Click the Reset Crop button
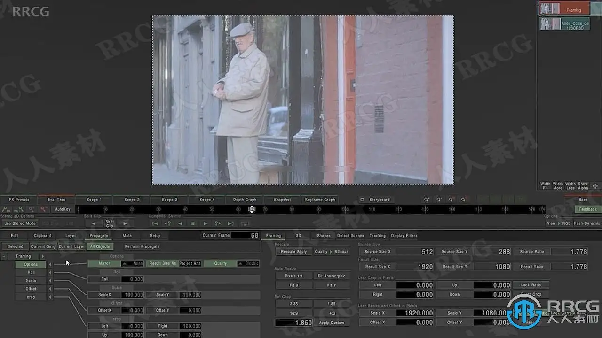602x338 pixels. pyautogui.click(x=531, y=294)
